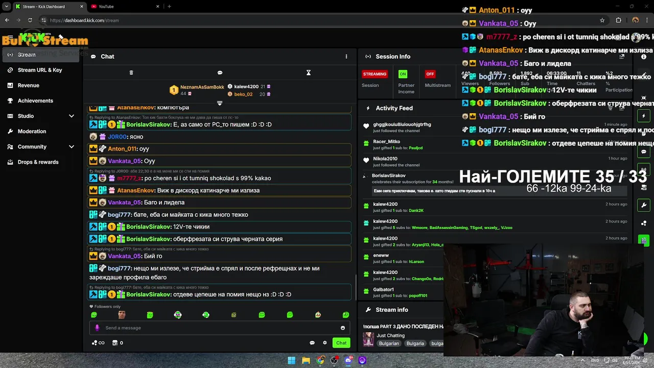This screenshot has height=368, width=654.
Task: Open the emoji picker in message box
Action: (343, 328)
